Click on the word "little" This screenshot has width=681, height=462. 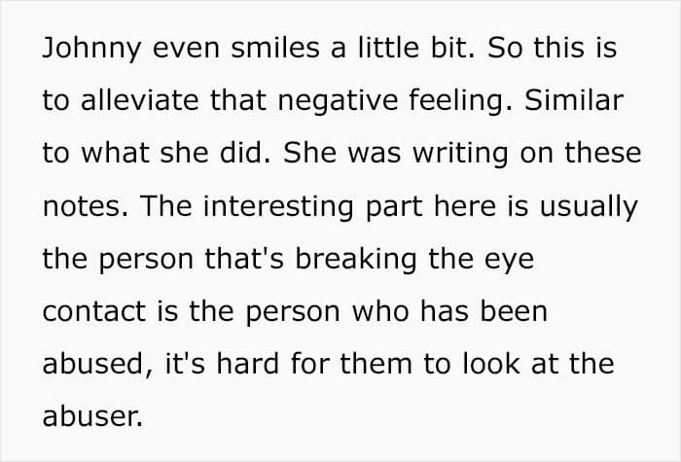(x=388, y=47)
